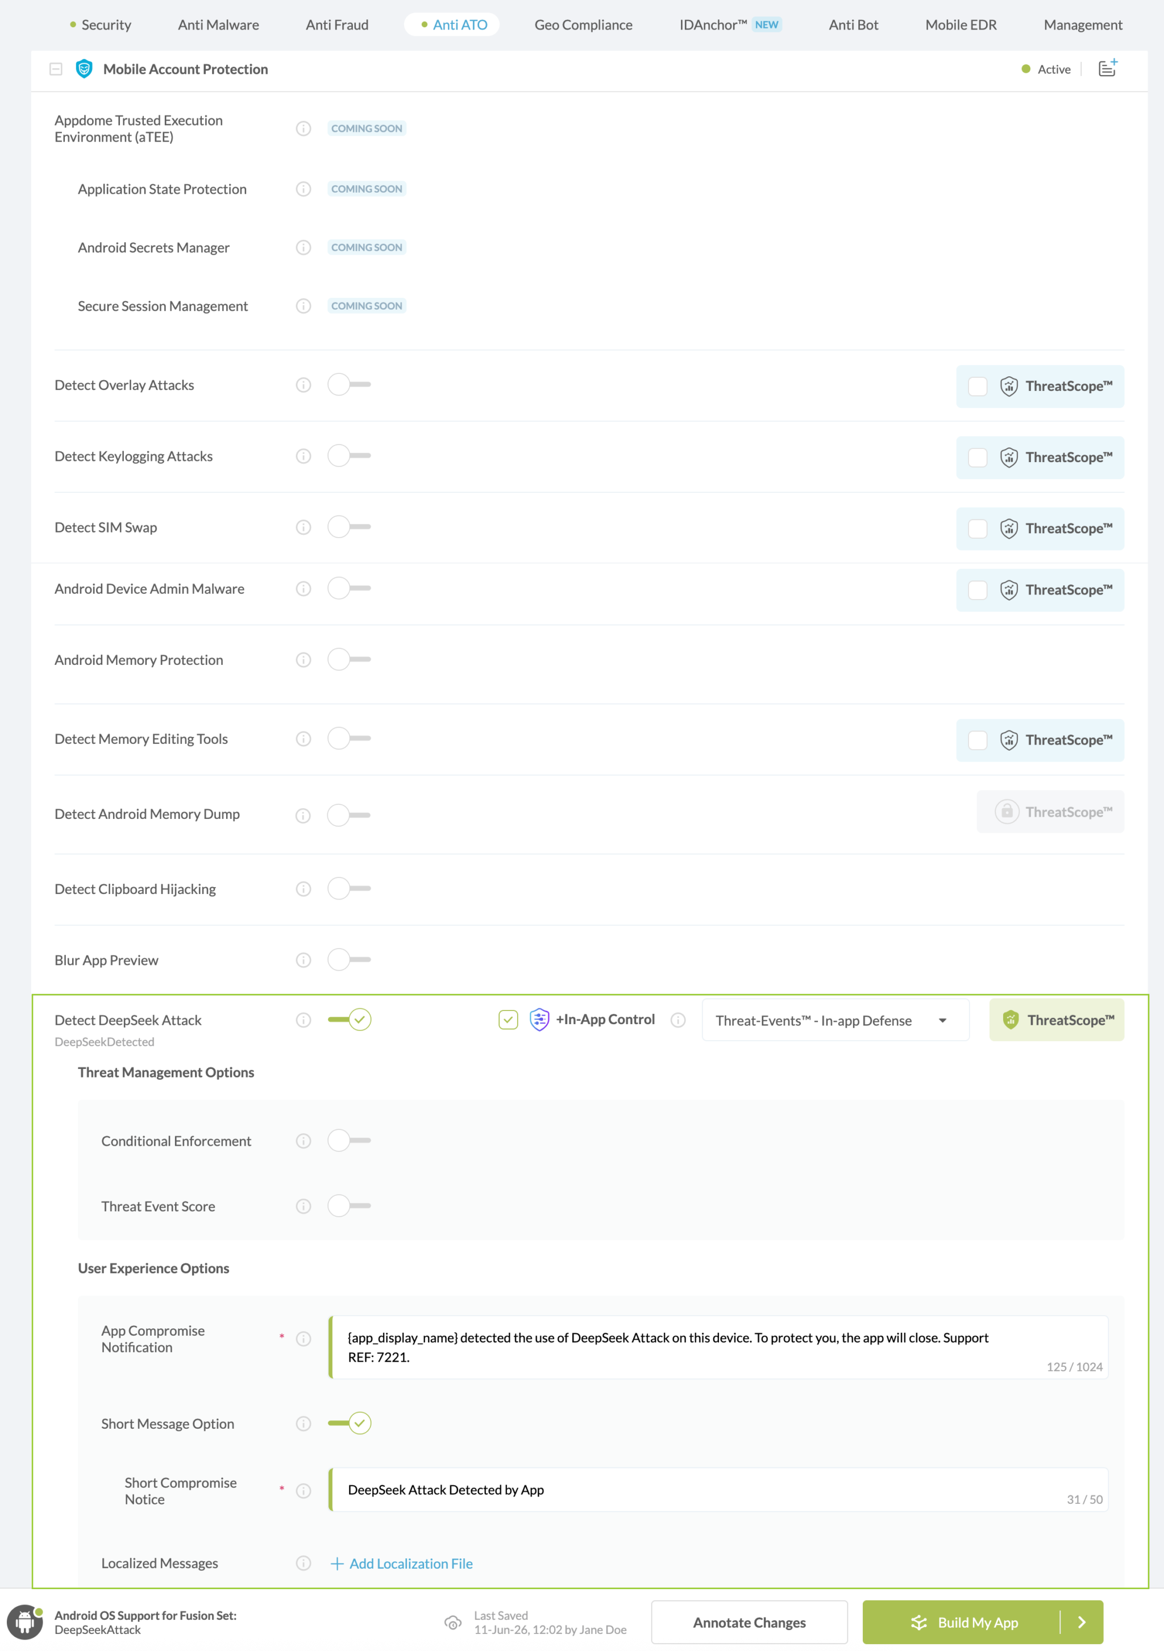The width and height of the screenshot is (1164, 1651).
Task: Enable Android Memory Protection toggle
Action: (350, 659)
